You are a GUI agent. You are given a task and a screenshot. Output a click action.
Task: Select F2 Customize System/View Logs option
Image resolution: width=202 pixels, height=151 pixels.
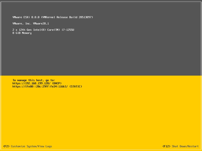[28, 146]
